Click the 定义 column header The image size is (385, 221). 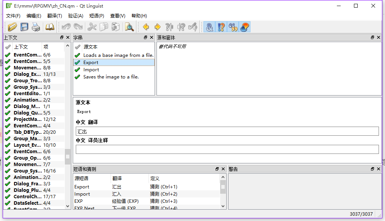184,178
